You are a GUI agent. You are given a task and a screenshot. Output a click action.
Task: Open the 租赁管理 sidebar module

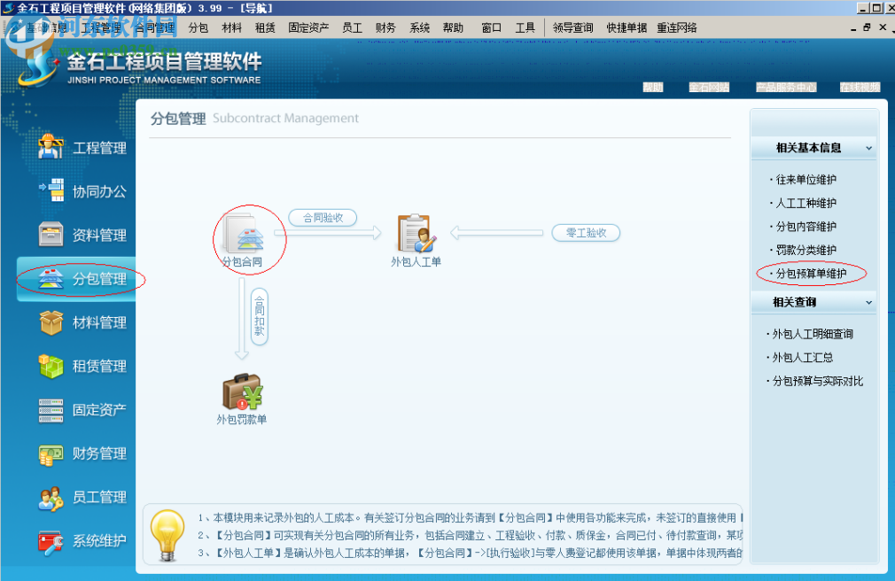[x=82, y=366]
